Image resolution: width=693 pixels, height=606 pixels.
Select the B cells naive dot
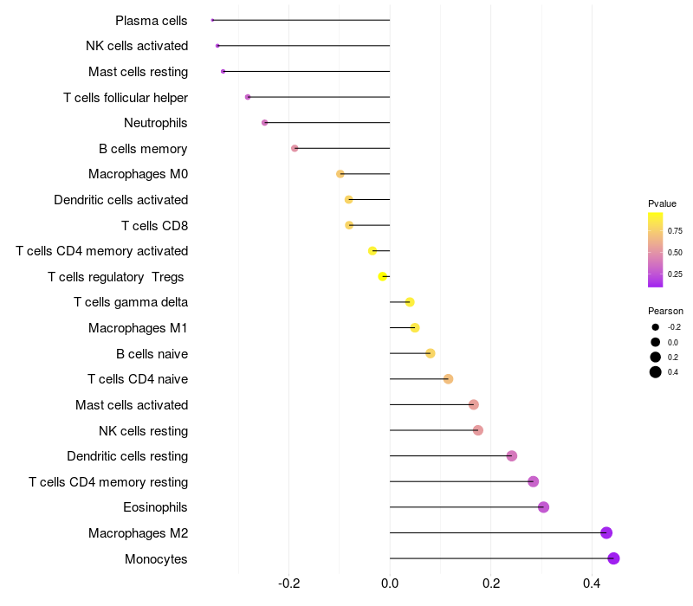pos(430,353)
